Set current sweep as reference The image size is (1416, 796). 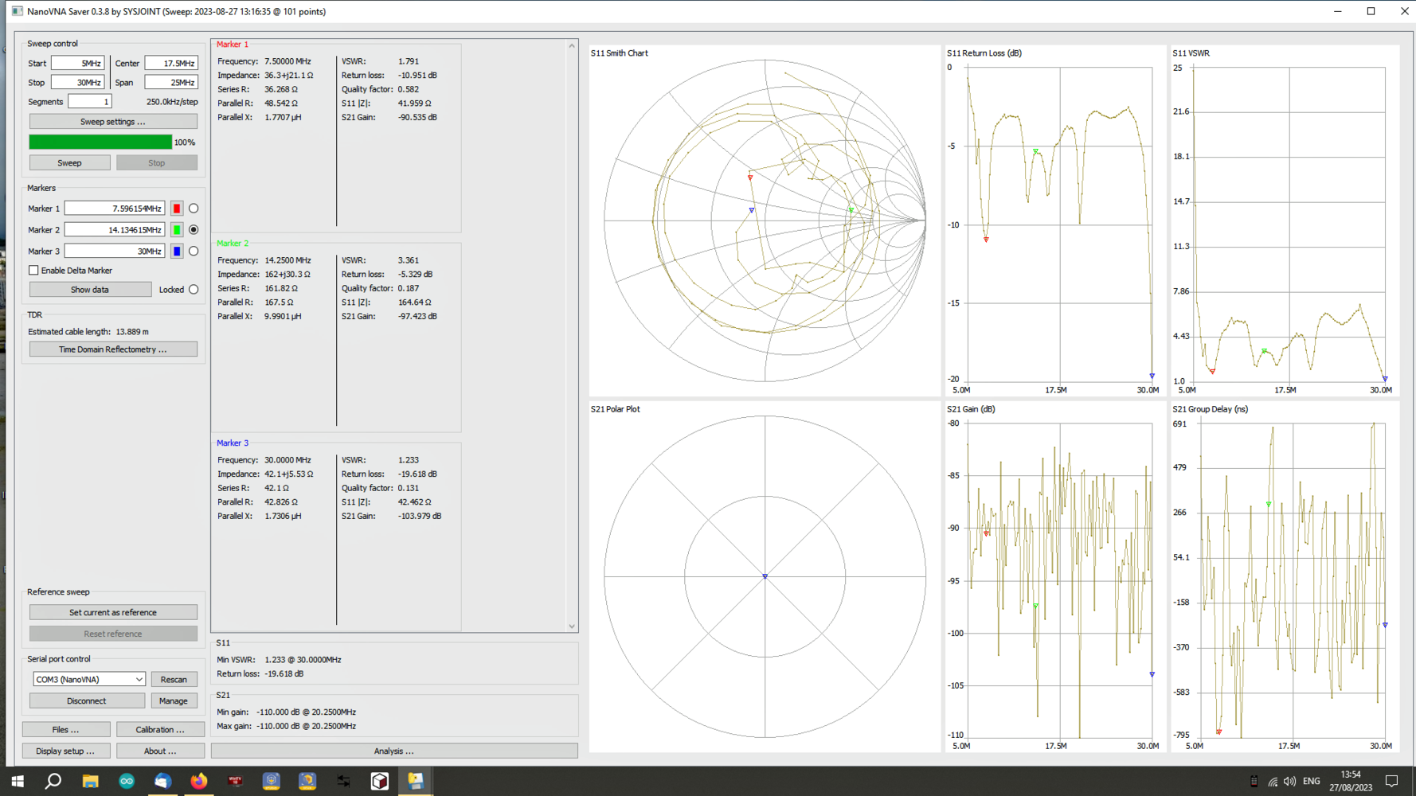(113, 612)
